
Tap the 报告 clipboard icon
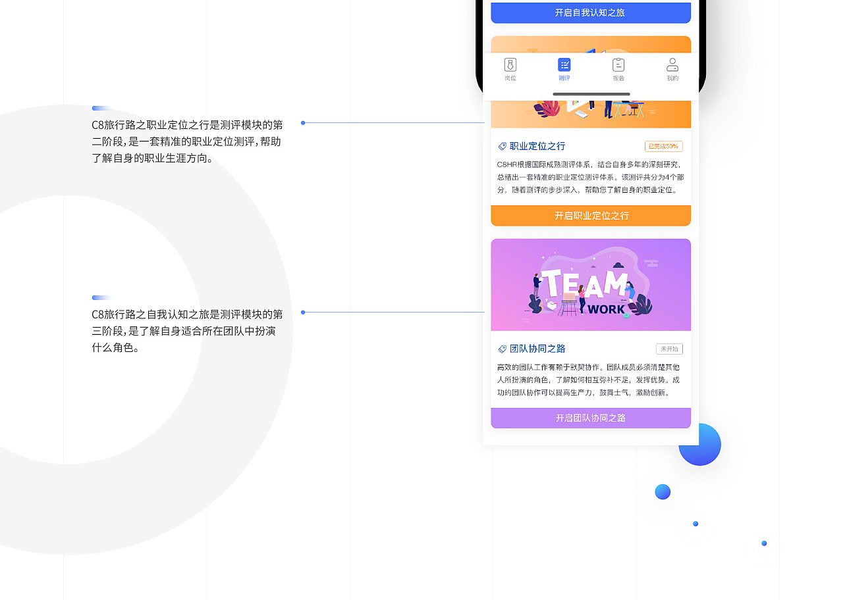coord(618,65)
